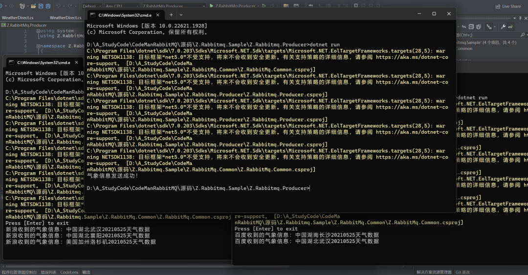The width and height of the screenshot is (528, 275).
Task: Click the 'dotnet run' command in front terminal
Action: (x=325, y=45)
